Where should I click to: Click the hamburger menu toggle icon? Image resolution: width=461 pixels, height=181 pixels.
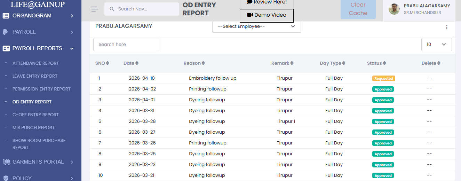point(95,9)
